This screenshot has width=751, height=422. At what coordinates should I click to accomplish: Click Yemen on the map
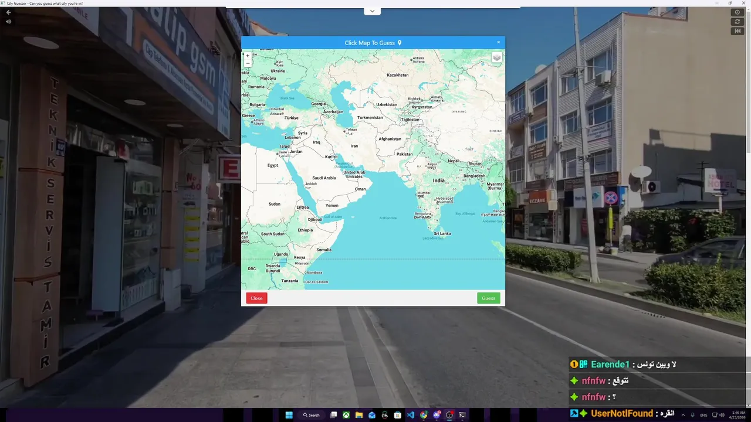click(x=332, y=206)
